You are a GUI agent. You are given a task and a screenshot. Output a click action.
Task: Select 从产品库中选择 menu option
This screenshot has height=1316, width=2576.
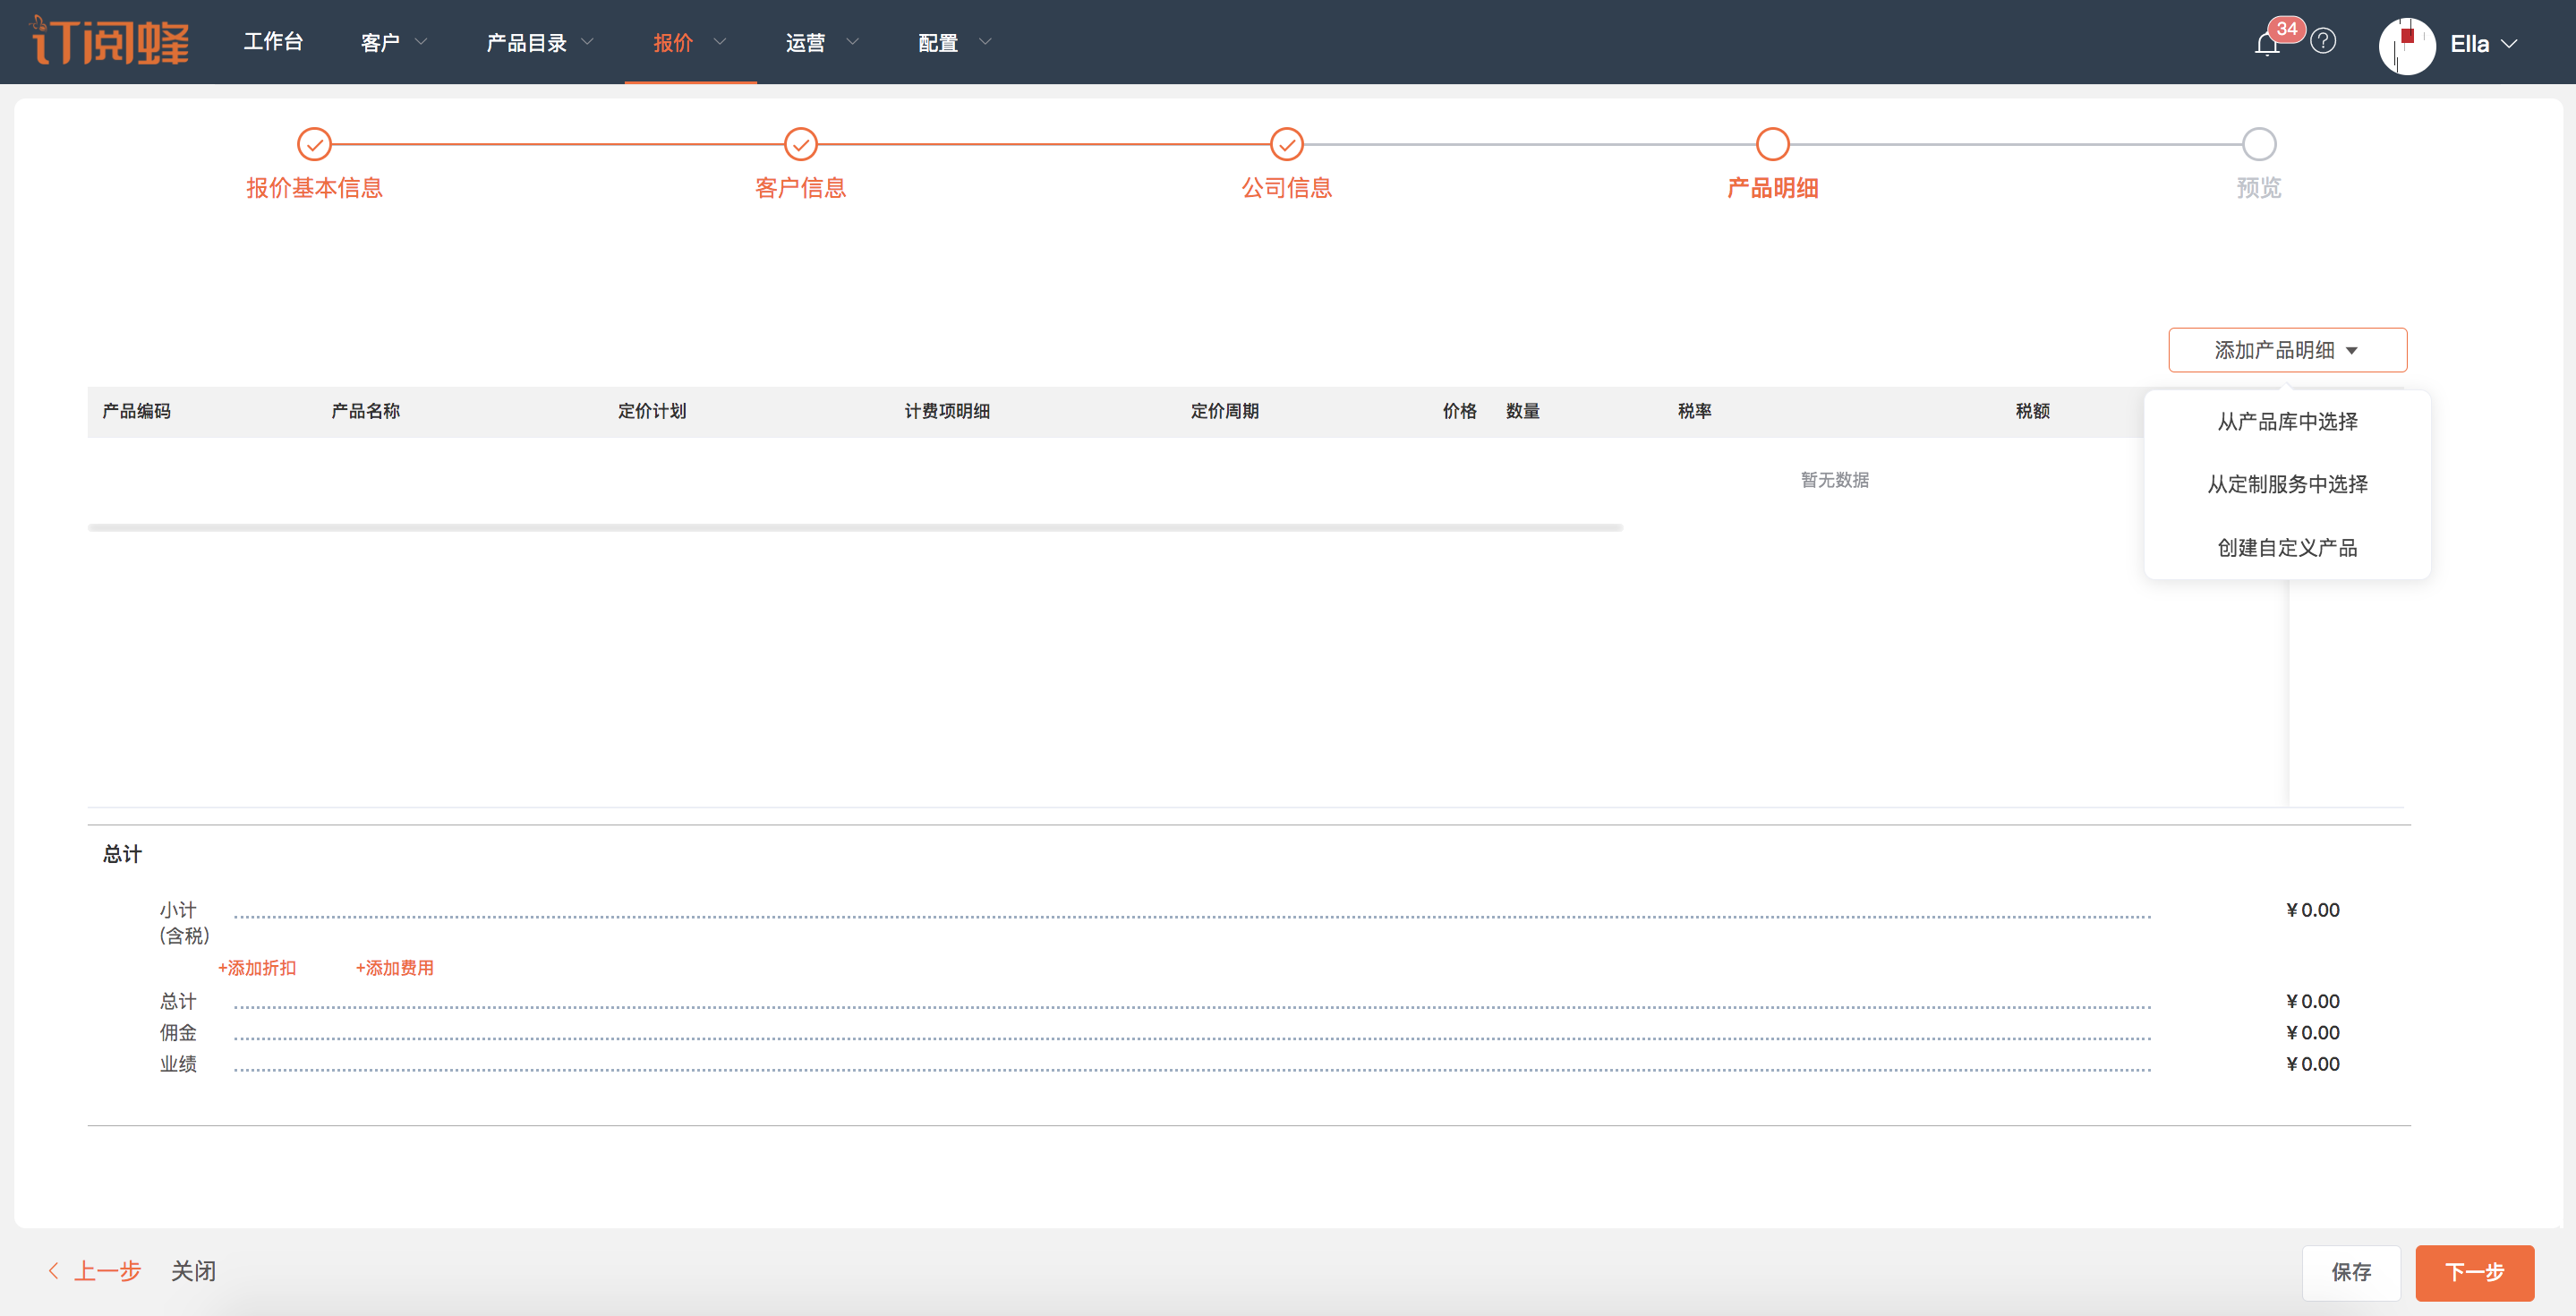click(x=2286, y=421)
